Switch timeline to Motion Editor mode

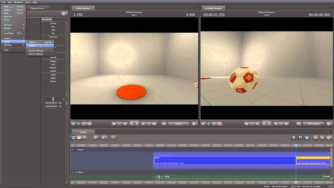tap(79, 138)
